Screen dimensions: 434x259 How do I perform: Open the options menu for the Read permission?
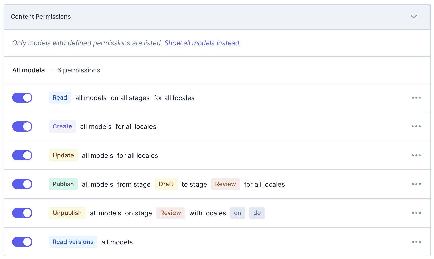click(x=416, y=98)
